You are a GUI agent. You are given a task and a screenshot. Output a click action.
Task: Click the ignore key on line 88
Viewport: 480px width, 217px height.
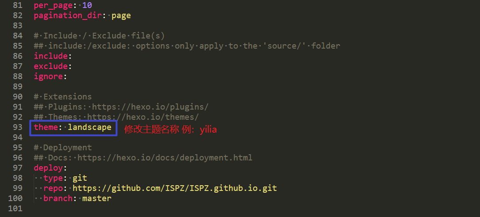48,76
